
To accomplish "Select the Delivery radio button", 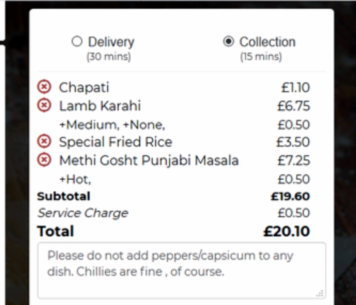I will click(77, 41).
